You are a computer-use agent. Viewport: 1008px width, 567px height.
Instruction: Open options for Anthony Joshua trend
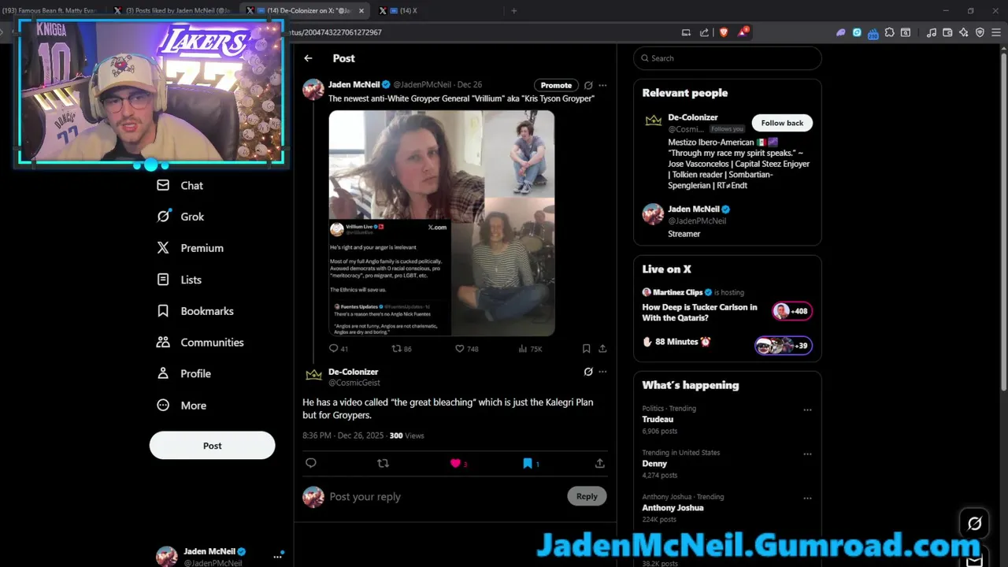807,498
